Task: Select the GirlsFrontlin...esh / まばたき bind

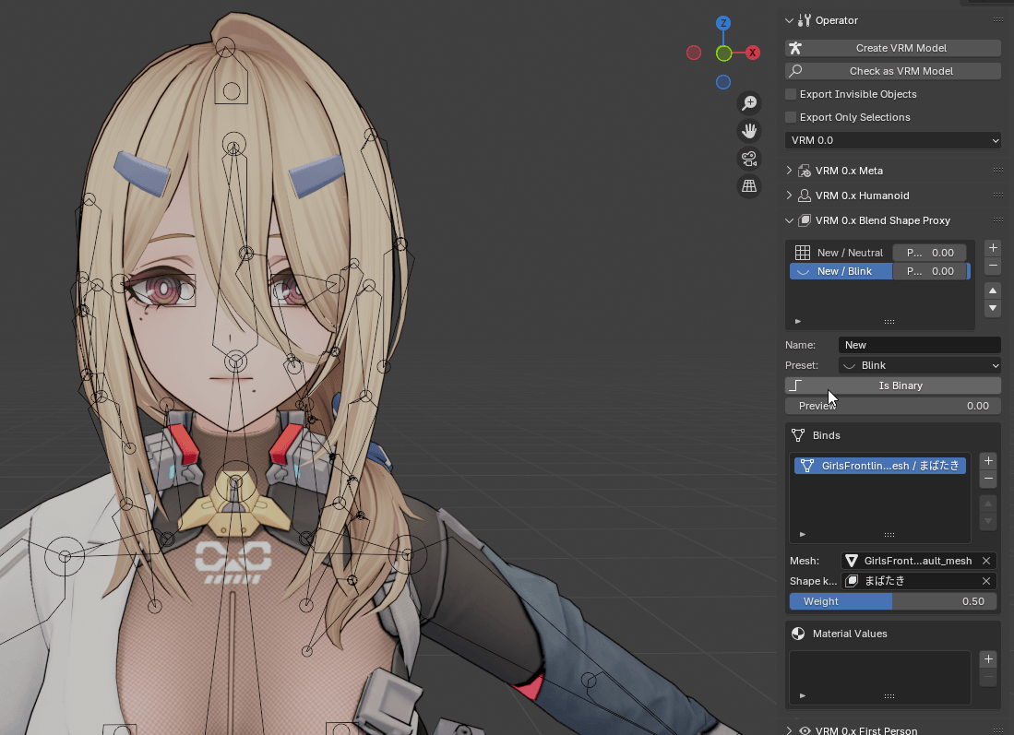Action: click(x=879, y=466)
